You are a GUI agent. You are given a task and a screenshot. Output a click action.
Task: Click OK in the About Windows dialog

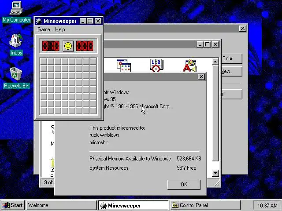point(184,185)
